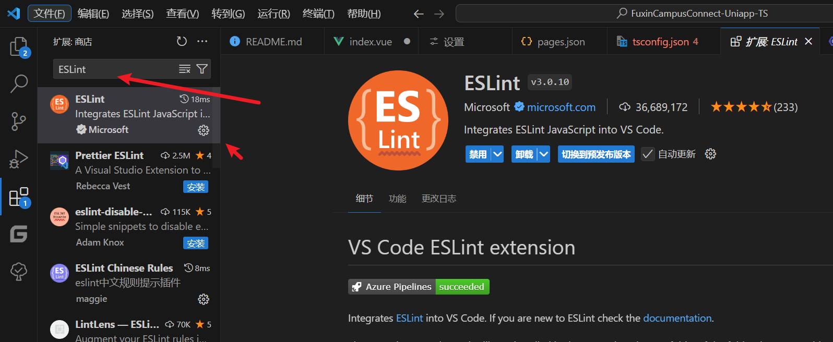
Task: Open the Source Control view
Action: coord(19,121)
